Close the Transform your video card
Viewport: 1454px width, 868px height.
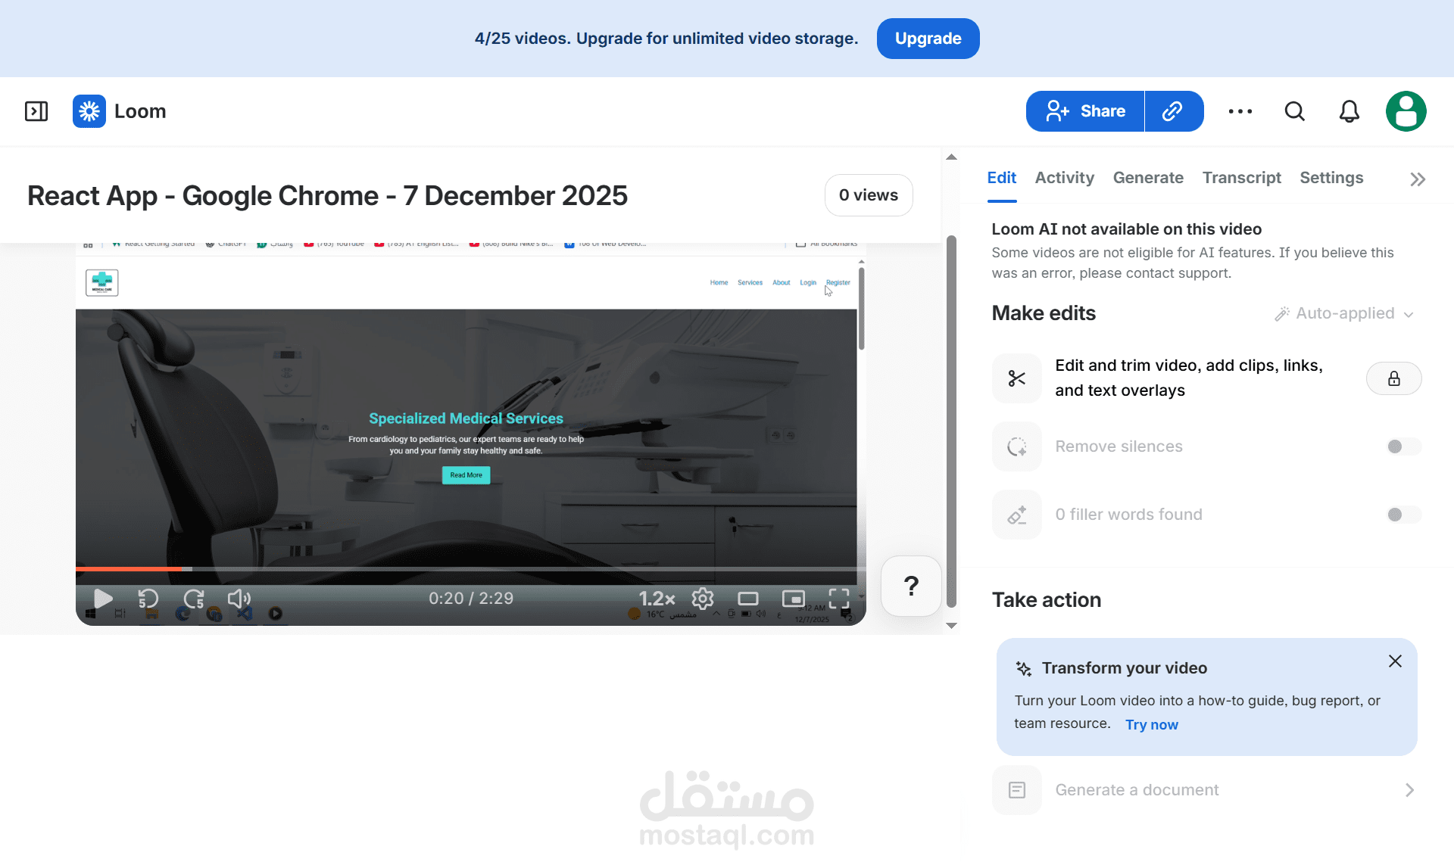[1395, 661]
